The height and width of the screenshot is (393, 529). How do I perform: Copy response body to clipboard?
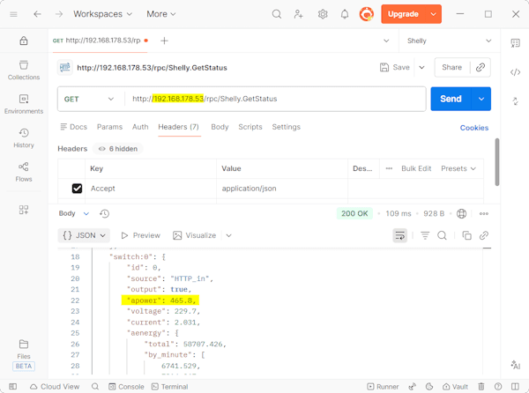pyautogui.click(x=466, y=235)
